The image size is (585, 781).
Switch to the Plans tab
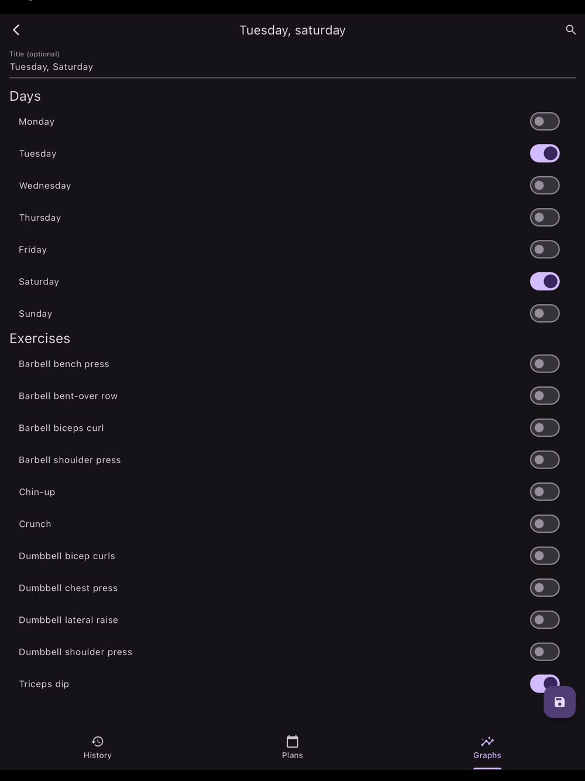(x=292, y=747)
